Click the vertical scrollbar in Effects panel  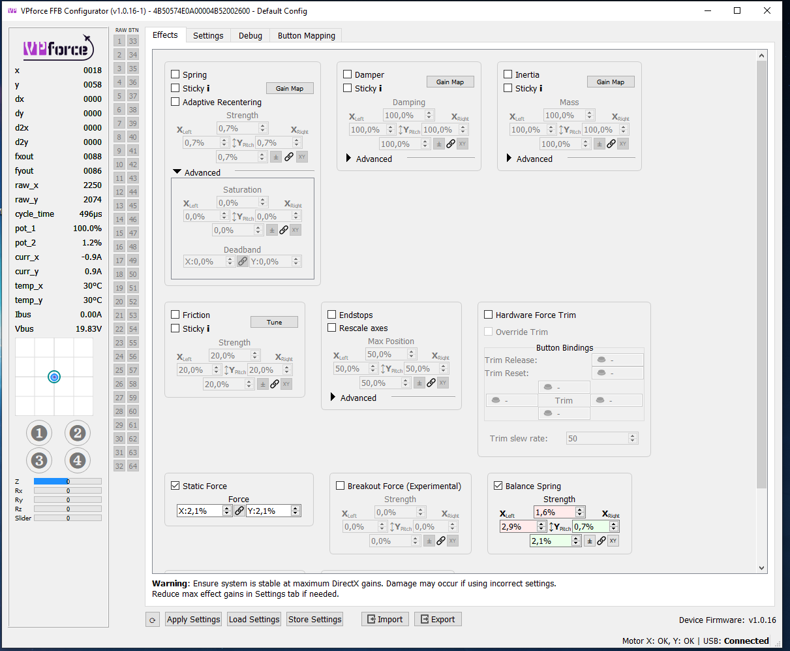pos(762,274)
